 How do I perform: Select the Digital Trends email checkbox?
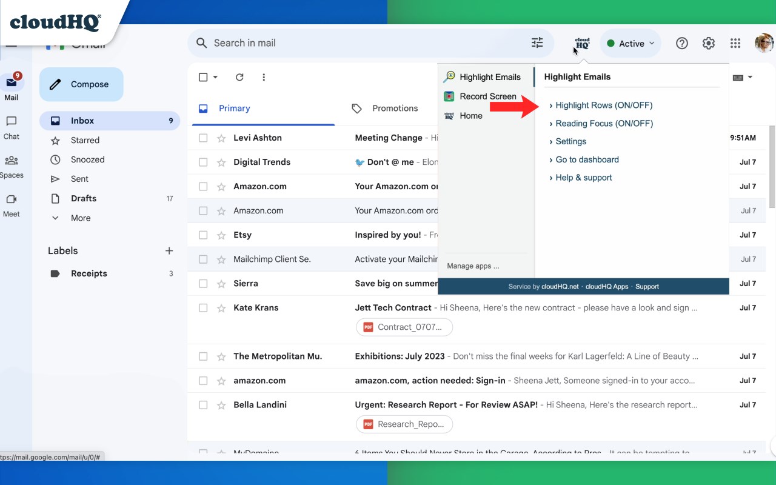click(x=203, y=162)
